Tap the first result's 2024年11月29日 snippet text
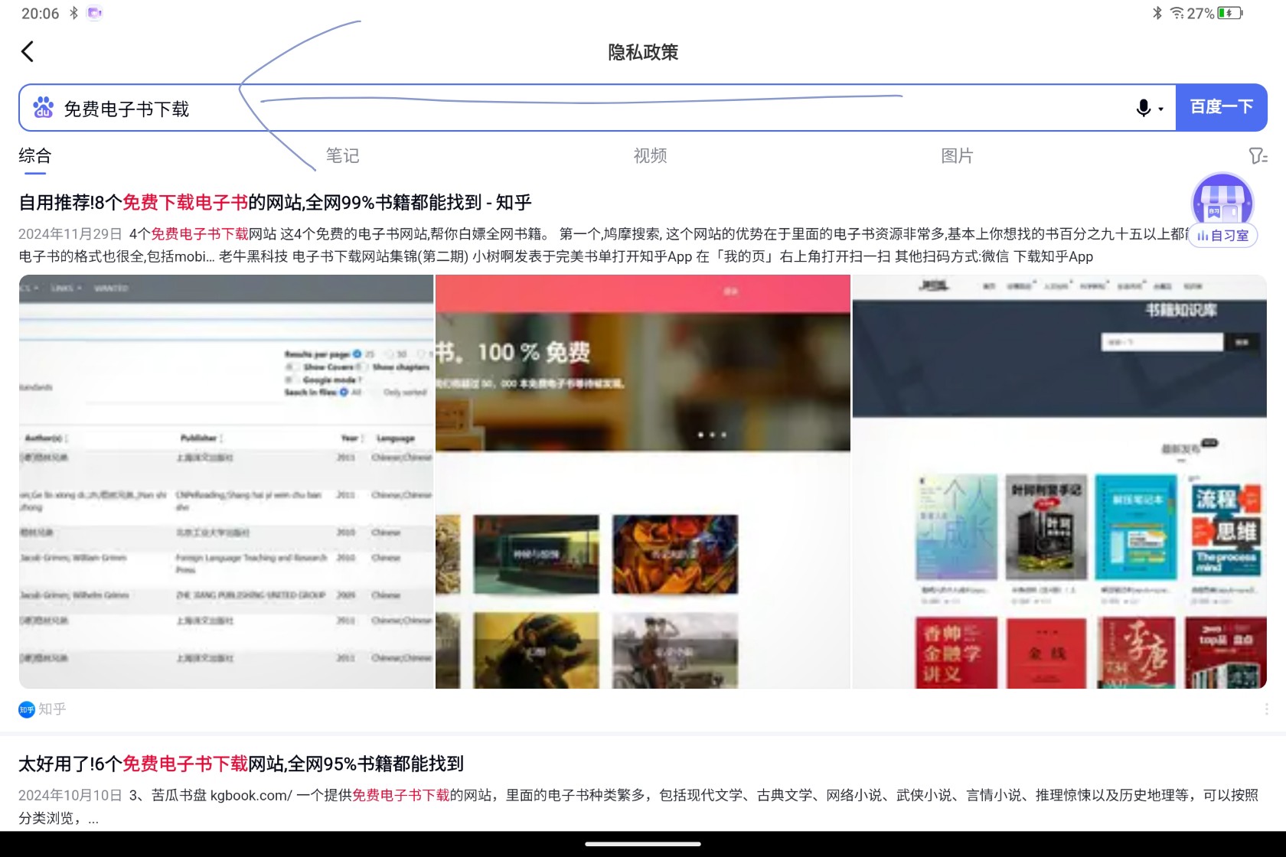1286x857 pixels. pos(603,245)
